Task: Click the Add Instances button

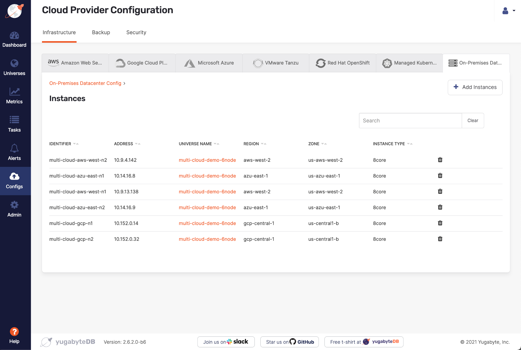Action: (475, 87)
